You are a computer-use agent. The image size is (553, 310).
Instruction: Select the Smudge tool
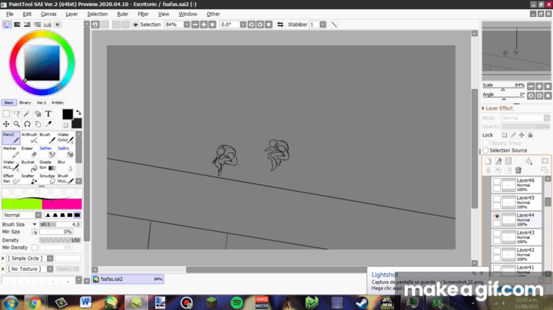46,179
